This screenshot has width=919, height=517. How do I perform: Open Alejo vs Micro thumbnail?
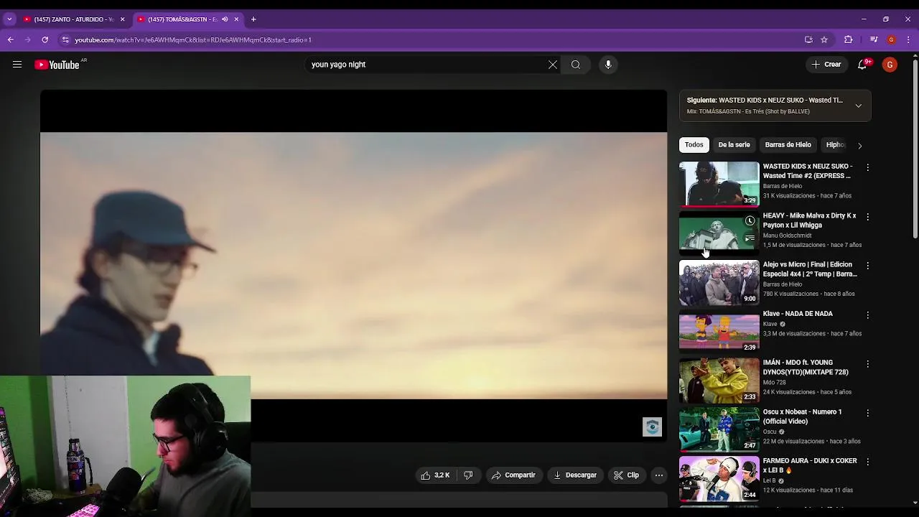[719, 282]
